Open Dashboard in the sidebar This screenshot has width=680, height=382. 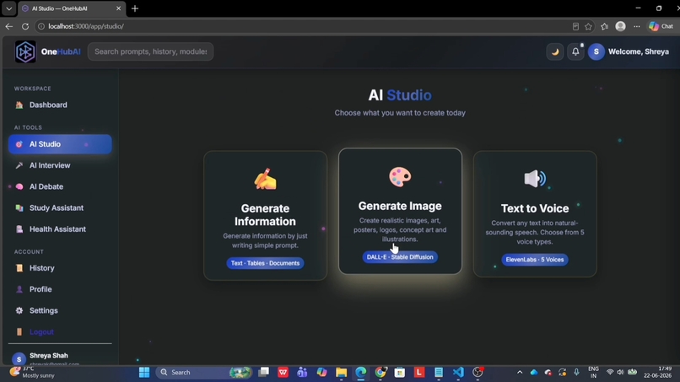click(60, 105)
